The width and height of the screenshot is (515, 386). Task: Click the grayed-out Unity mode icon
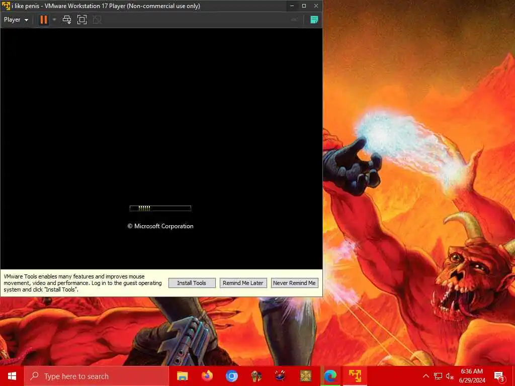click(x=97, y=20)
